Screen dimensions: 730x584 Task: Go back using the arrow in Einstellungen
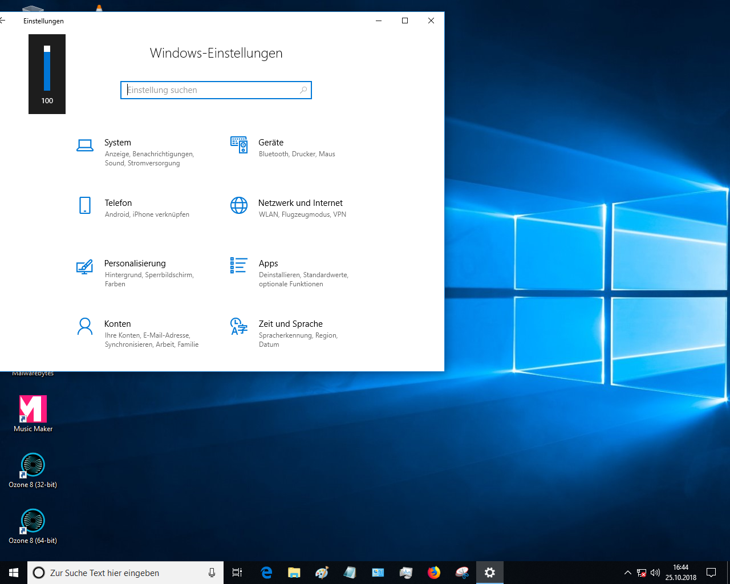(2, 21)
